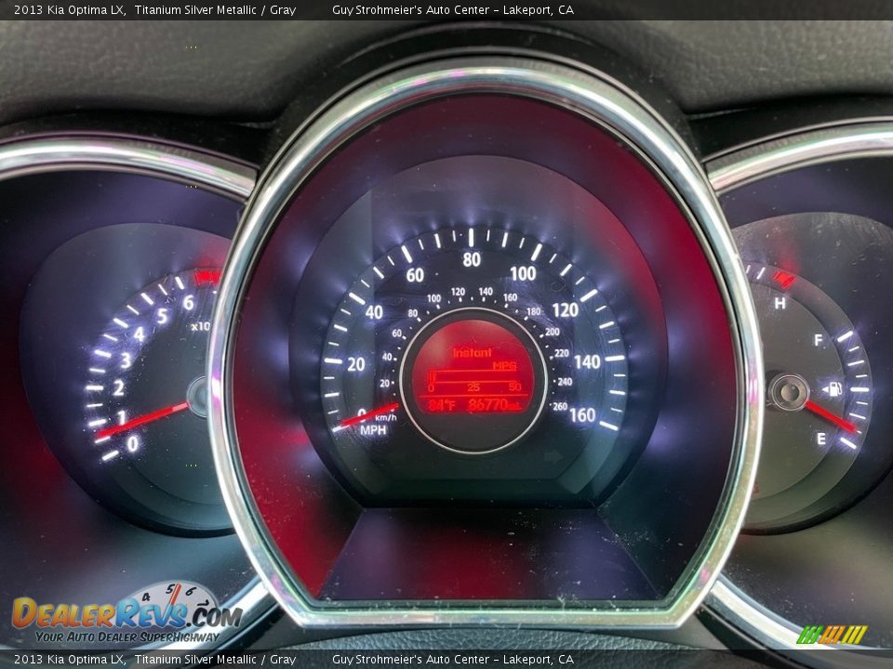Click the F full mark on fuel gauge
The width and height of the screenshot is (893, 669).
[818, 340]
